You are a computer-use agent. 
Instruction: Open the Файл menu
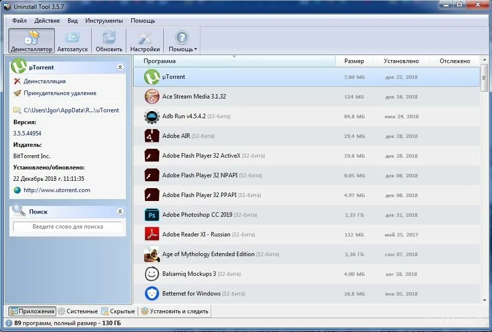pyautogui.click(x=19, y=21)
